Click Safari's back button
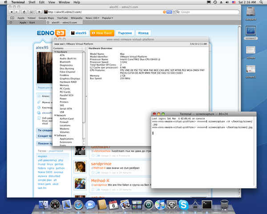267x214 pixels. pos(11,12)
